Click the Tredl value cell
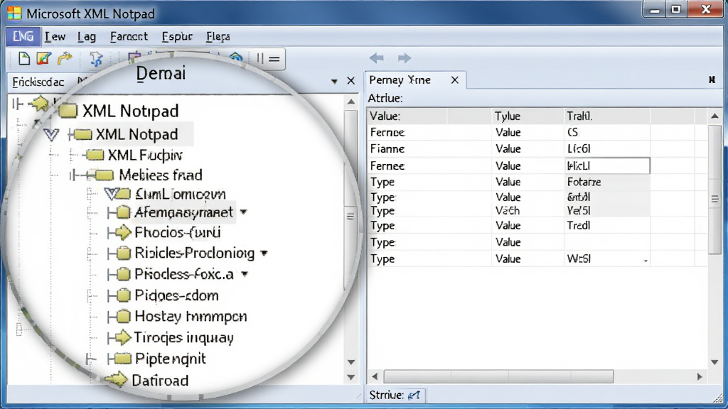This screenshot has width=728, height=409. (x=607, y=225)
